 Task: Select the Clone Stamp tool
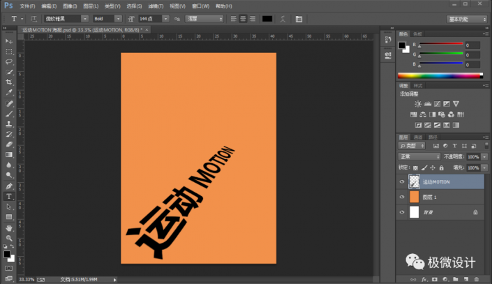[x=9, y=124]
